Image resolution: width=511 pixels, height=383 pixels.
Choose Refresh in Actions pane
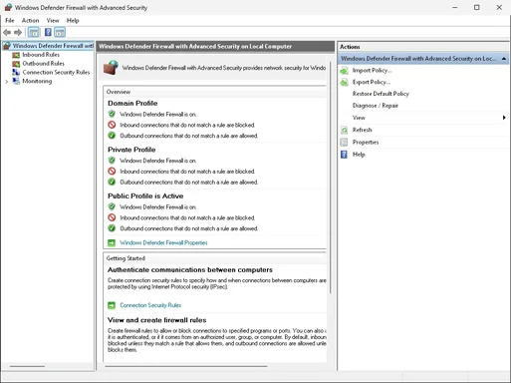tap(362, 130)
